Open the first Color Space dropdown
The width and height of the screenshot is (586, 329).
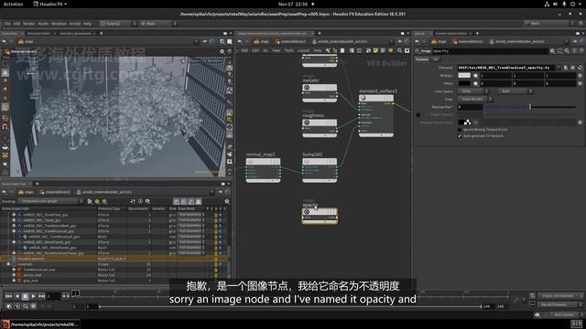[x=473, y=91]
